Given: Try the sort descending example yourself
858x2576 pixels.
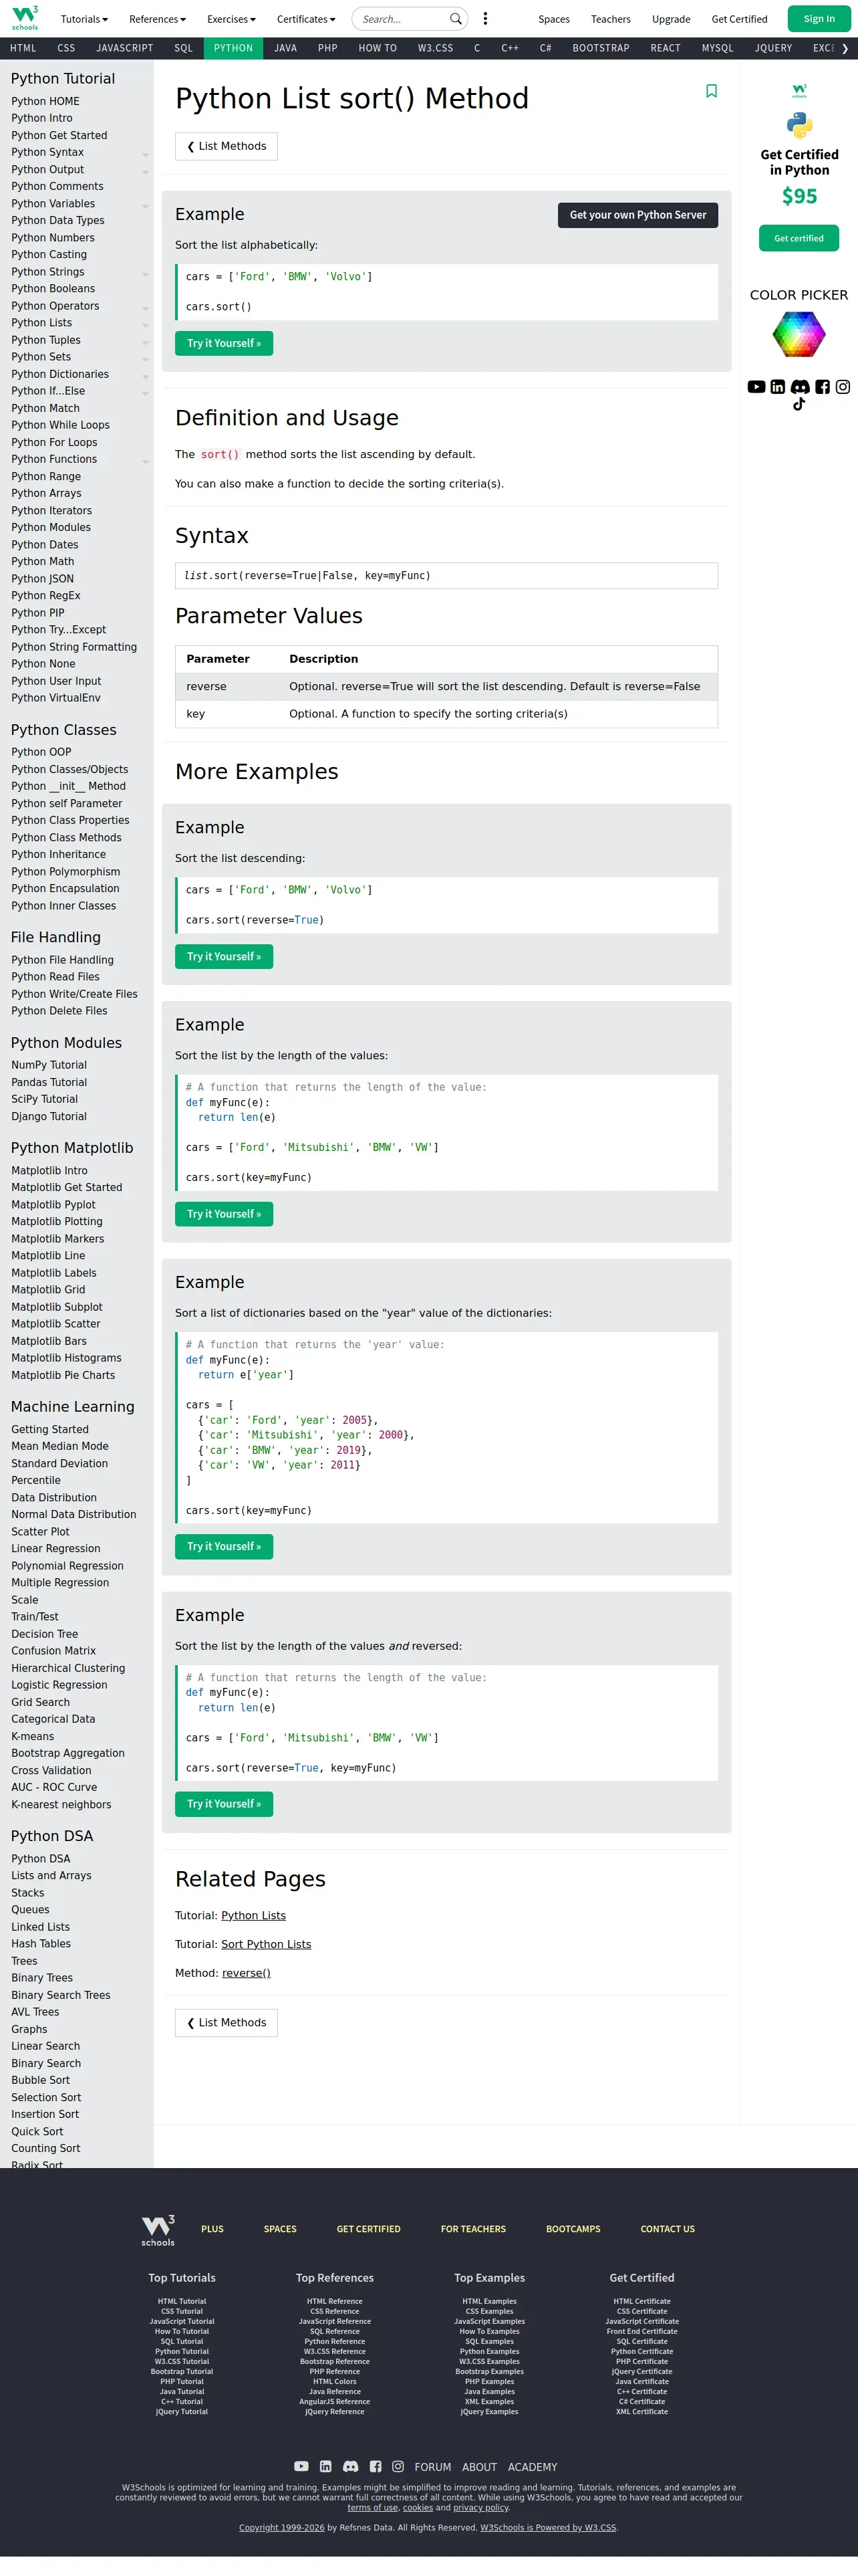Looking at the screenshot, I should [224, 956].
